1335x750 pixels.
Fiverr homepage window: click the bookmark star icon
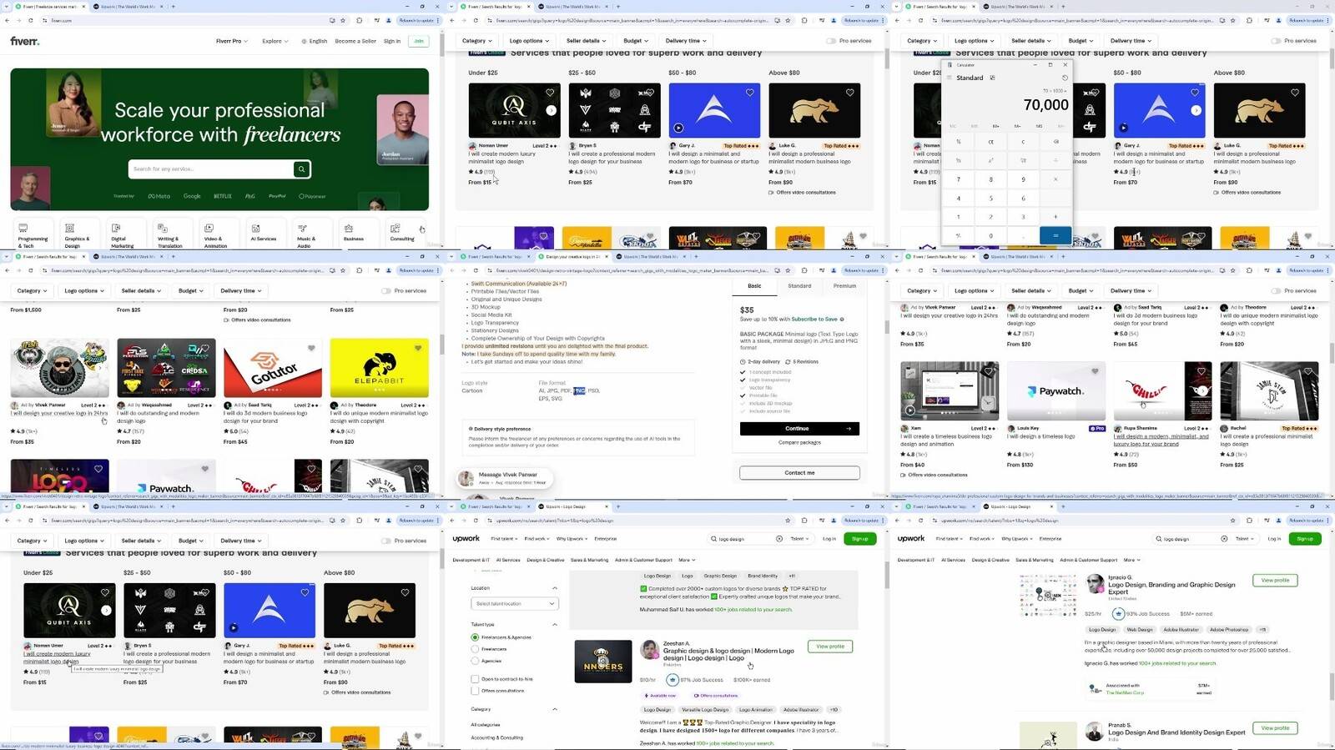click(343, 20)
